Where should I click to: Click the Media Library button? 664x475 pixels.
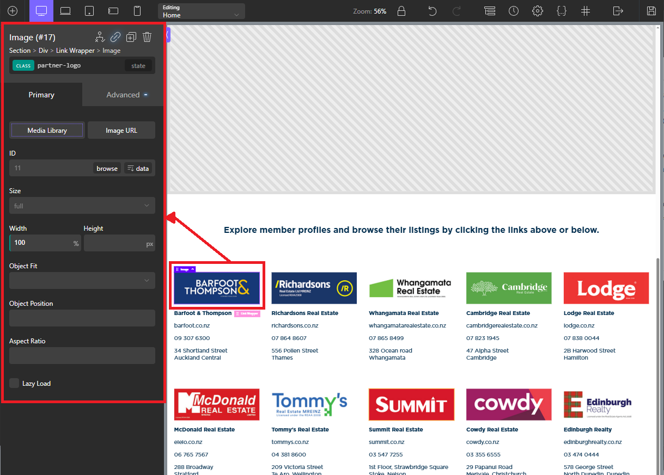click(x=47, y=131)
